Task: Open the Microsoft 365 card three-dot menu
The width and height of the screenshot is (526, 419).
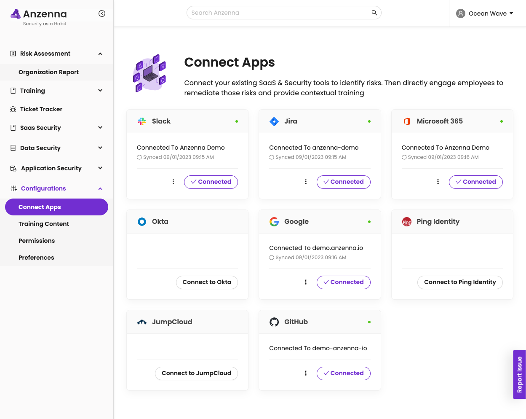Action: (438, 182)
